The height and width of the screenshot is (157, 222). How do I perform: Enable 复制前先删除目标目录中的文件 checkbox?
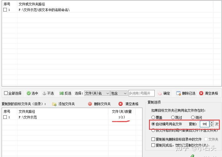(153, 139)
